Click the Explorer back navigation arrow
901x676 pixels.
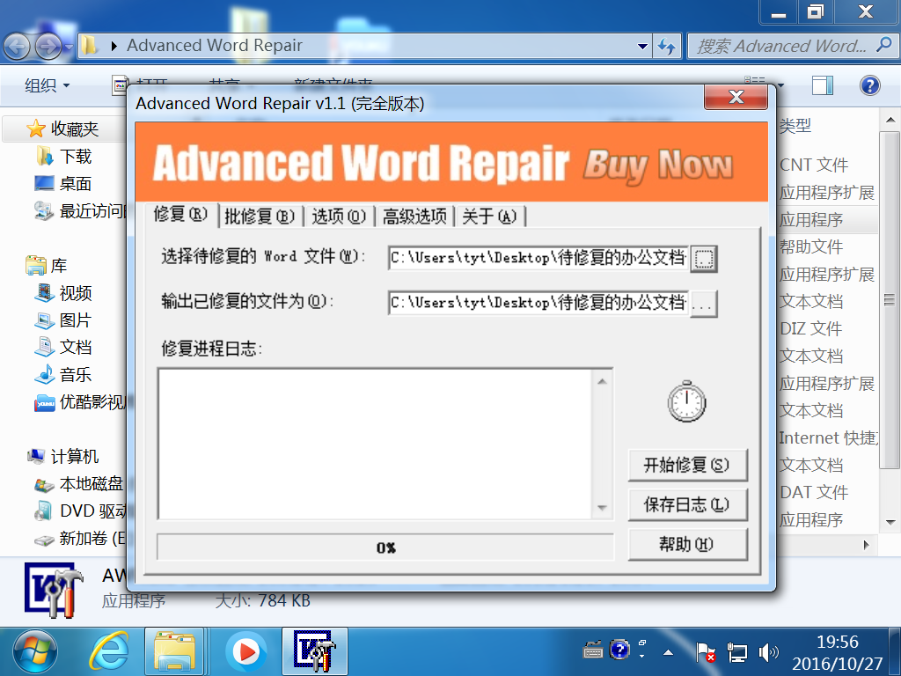tap(18, 46)
